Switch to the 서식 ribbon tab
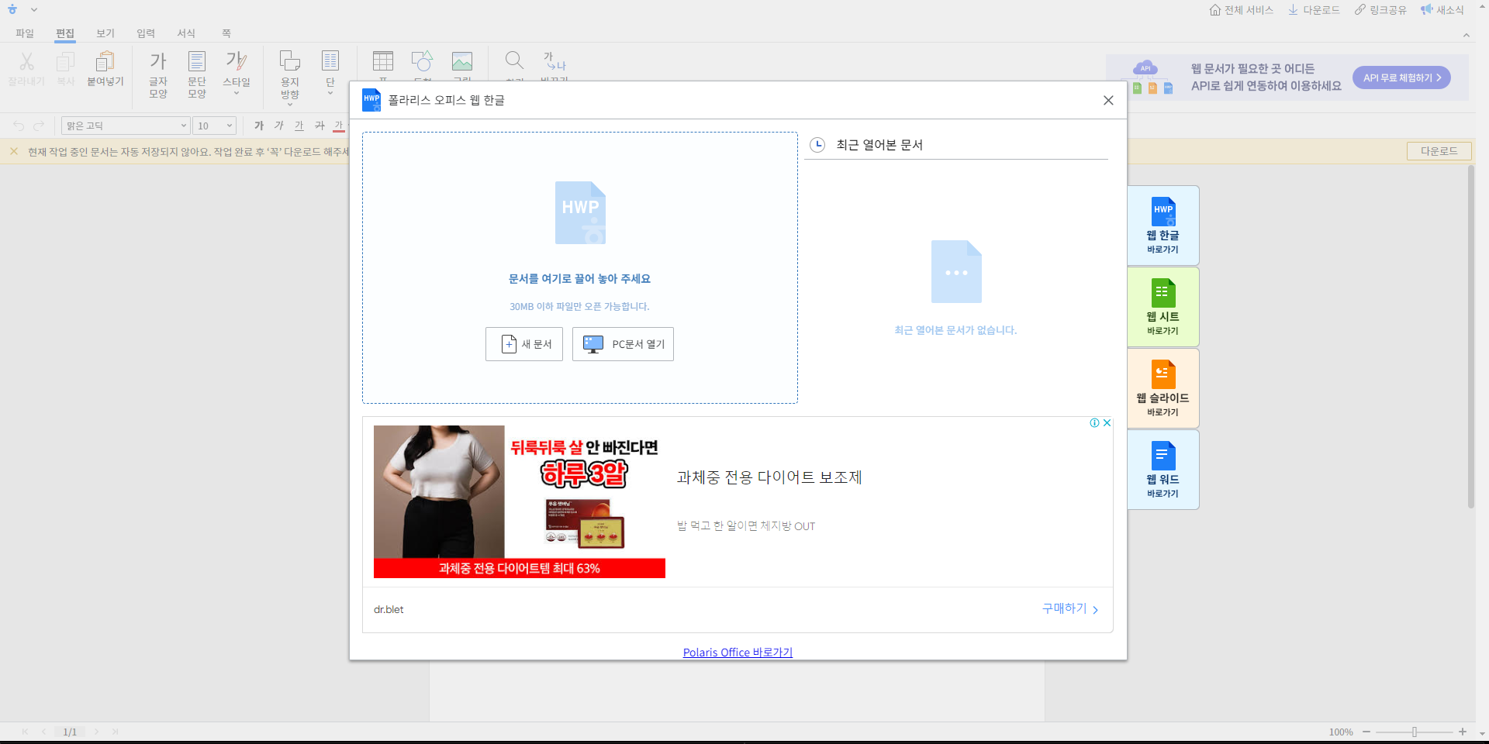 coord(186,33)
